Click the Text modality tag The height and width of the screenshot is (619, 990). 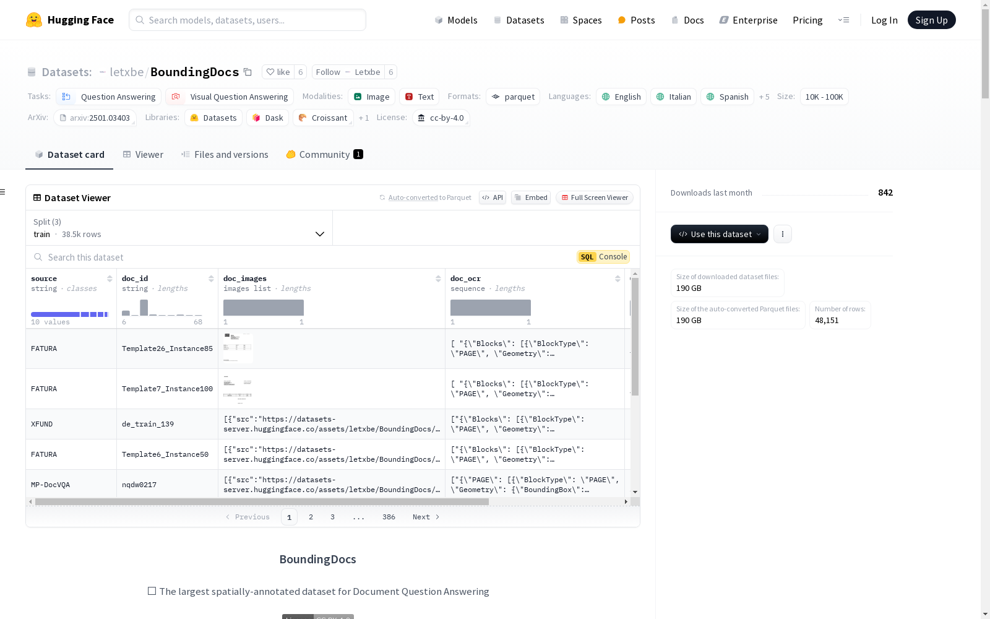point(419,97)
